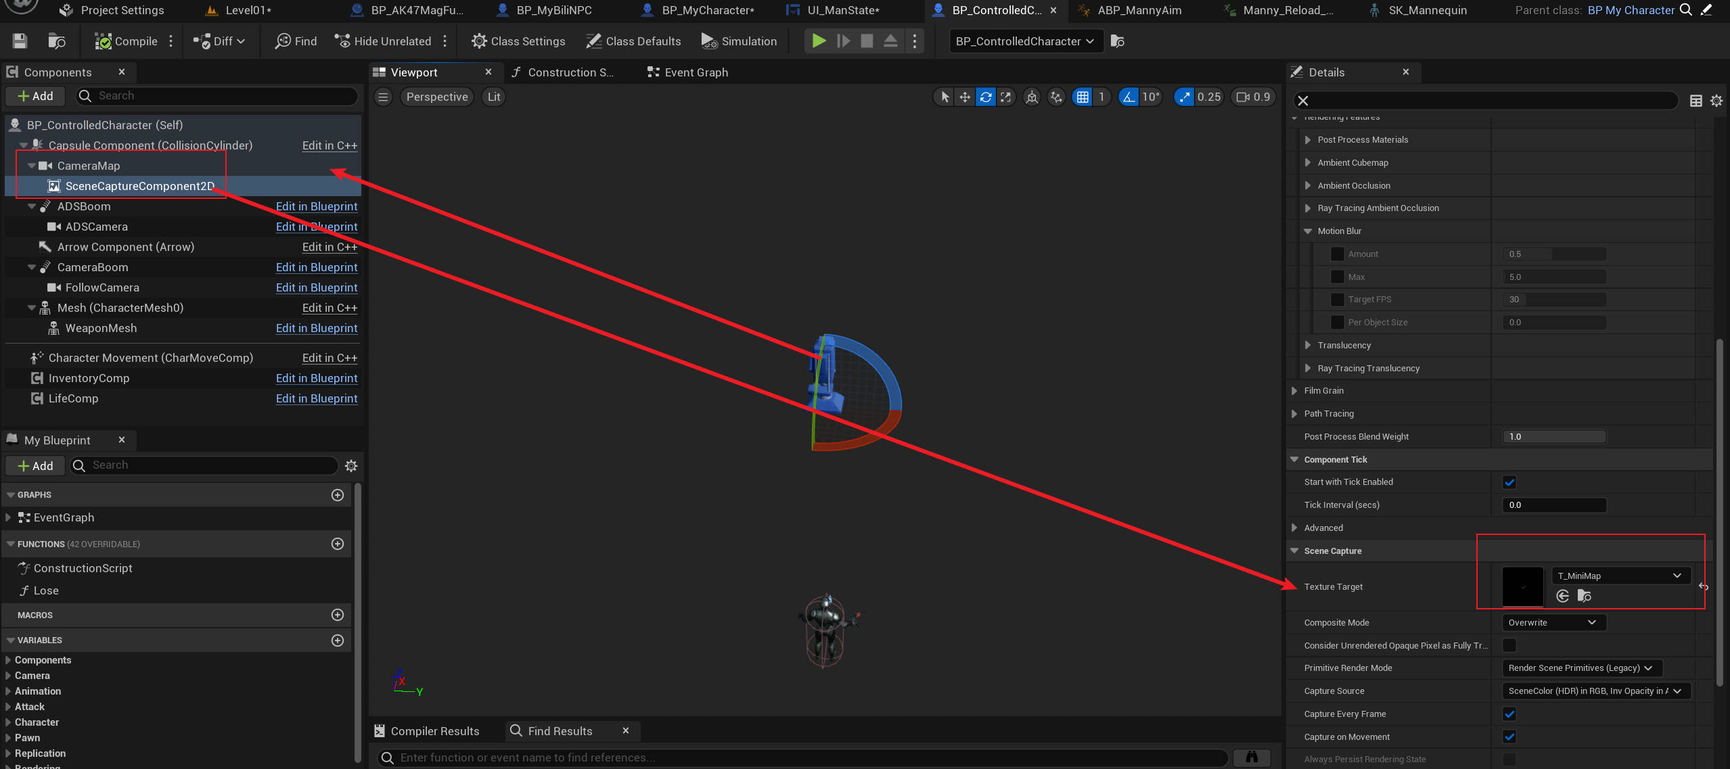Open the Diff dropdown
The height and width of the screenshot is (769, 1730).
[x=219, y=41]
